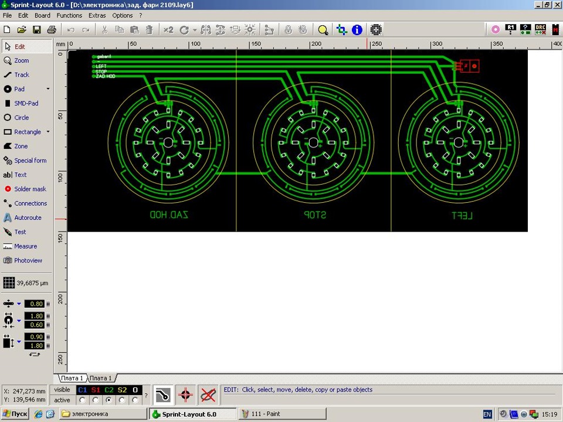Toggle visibility of layer S1
This screenshot has width=563, height=422.
click(96, 390)
